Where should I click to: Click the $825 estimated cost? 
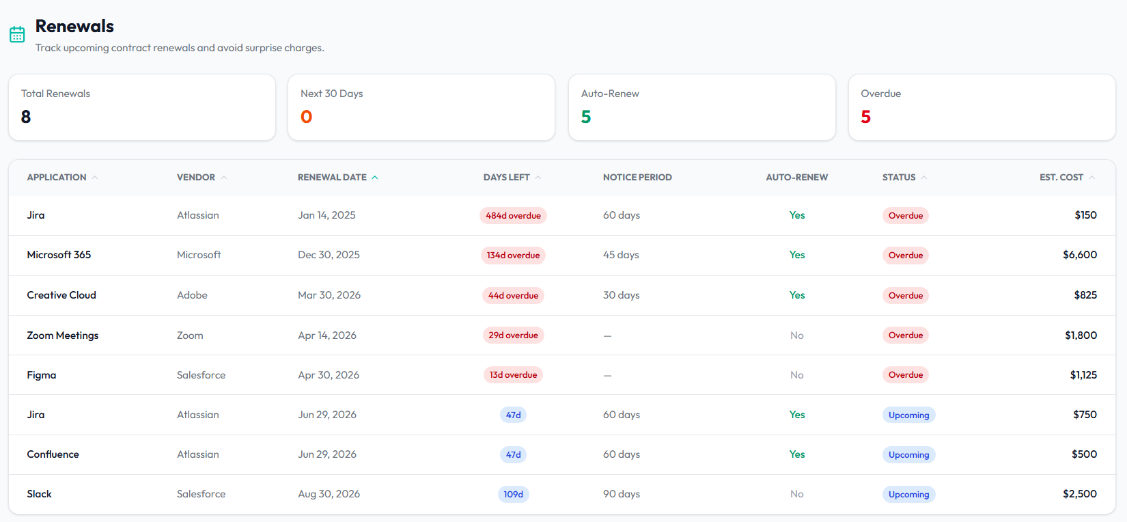[1085, 295]
